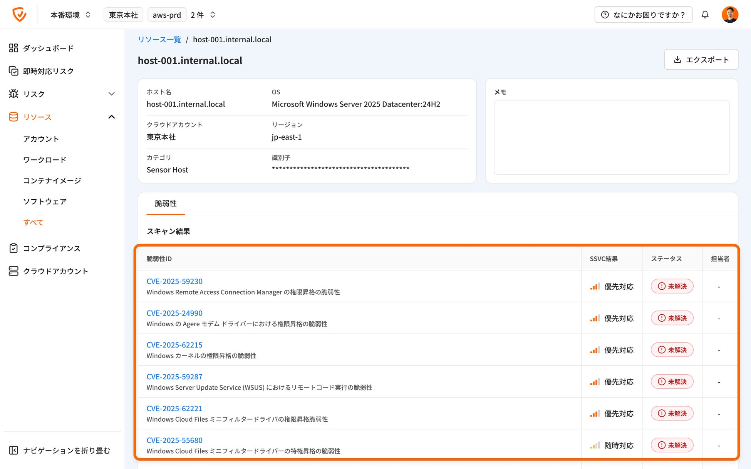
Task: Open 即時対応リスク in sidebar
Action: [x=48, y=71]
